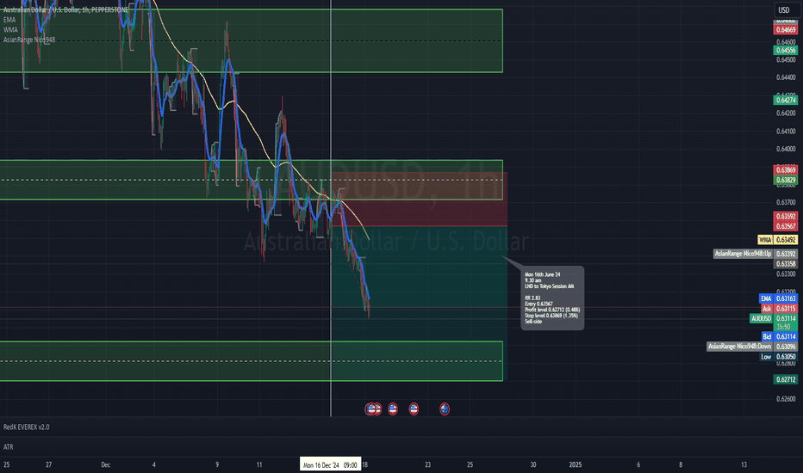Click the blue Bid price label
This screenshot has height=473, width=803.
779,336
